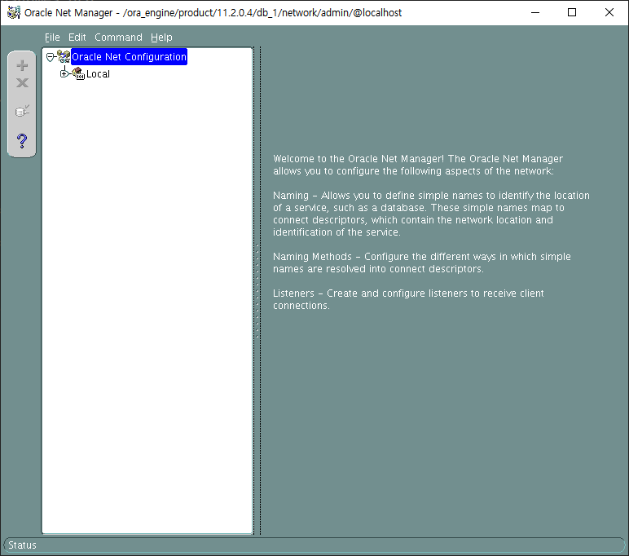Click the Oracle Net Manager title bar icon
The height and width of the screenshot is (556, 629).
[14, 12]
